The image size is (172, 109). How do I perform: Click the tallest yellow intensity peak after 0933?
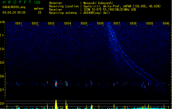tap(56, 104)
